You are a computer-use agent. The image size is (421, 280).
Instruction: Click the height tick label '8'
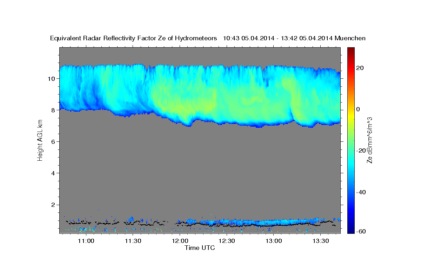pyautogui.click(x=54, y=110)
